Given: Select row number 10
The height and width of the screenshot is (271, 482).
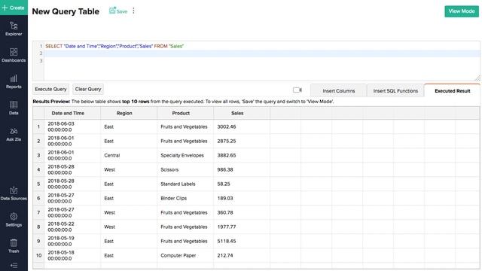Looking at the screenshot, I should pos(38,255).
